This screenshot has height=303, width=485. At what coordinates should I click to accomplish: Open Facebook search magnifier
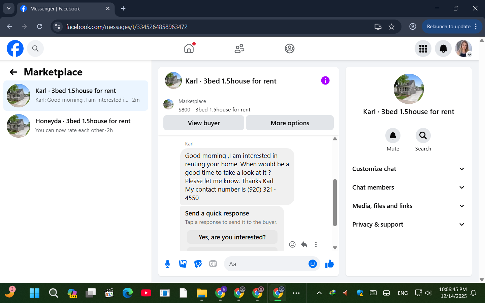(35, 48)
